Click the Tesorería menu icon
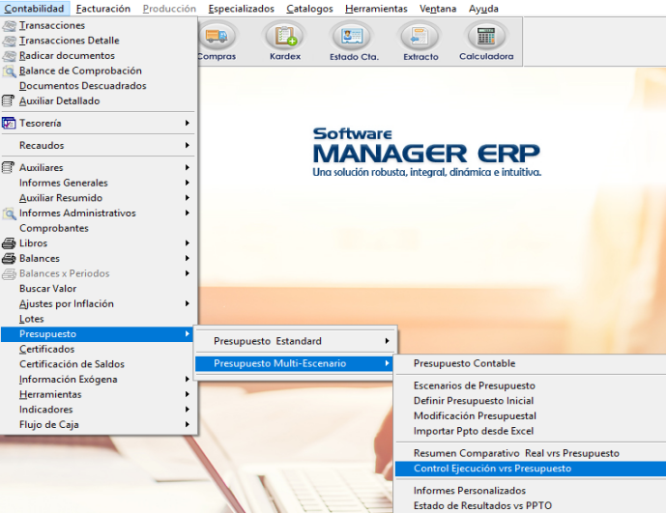The height and width of the screenshot is (513, 666). (x=9, y=123)
